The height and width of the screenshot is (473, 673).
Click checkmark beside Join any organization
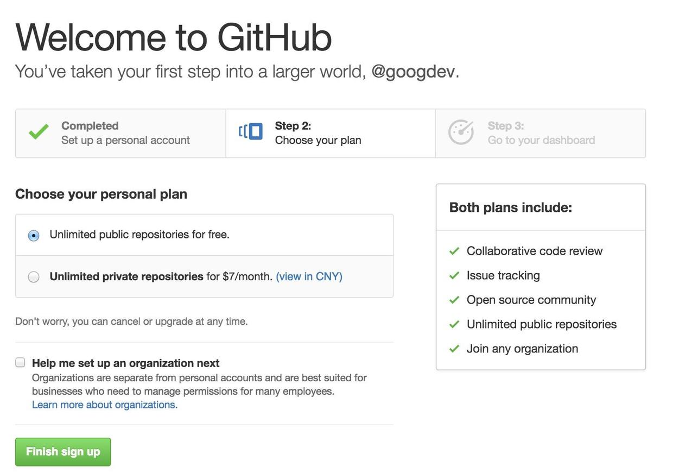tap(454, 349)
